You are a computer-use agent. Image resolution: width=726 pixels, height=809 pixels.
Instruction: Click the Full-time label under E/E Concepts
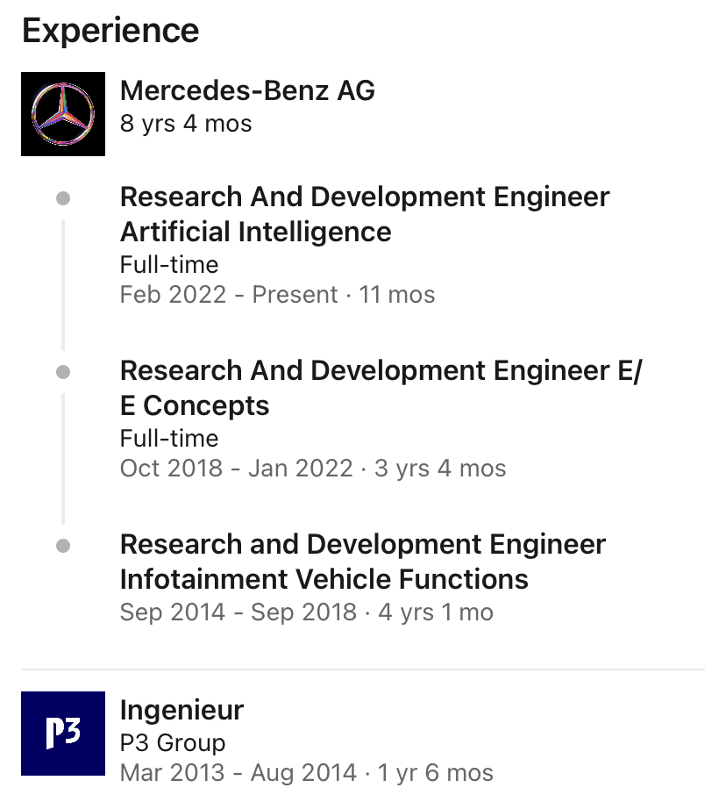click(x=169, y=439)
